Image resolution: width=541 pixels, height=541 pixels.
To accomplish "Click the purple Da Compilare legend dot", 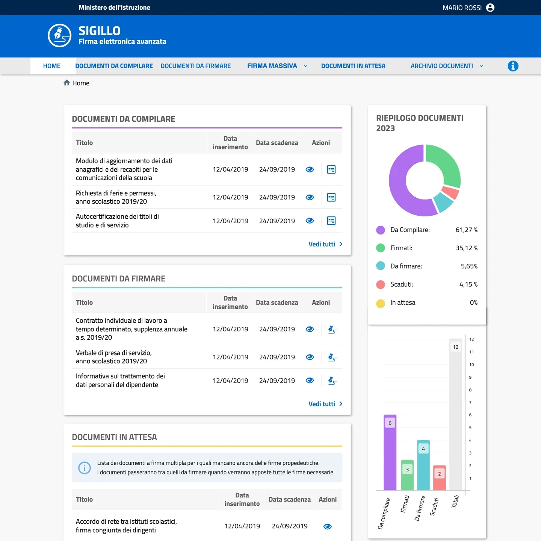I will [381, 230].
